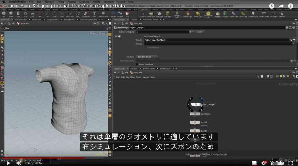Add an Environment Light from the shelf
This screenshot has width=298, height=166.
[208, 14]
